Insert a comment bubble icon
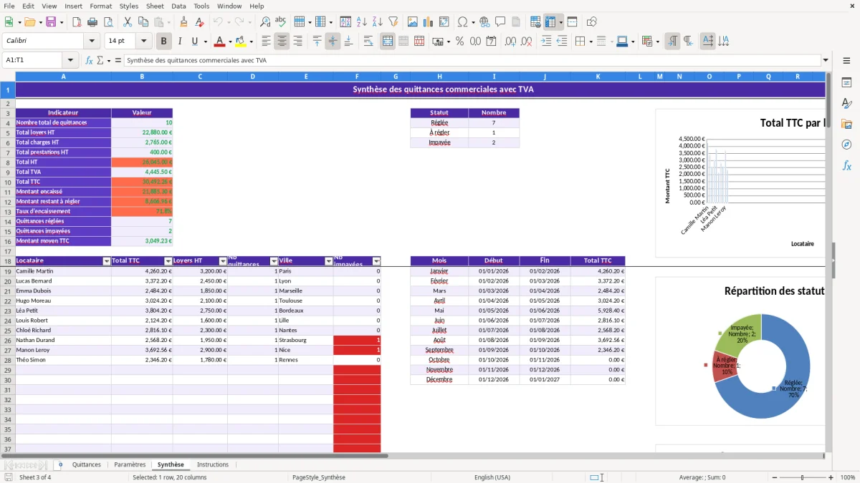860x483 pixels. pyautogui.click(x=500, y=22)
